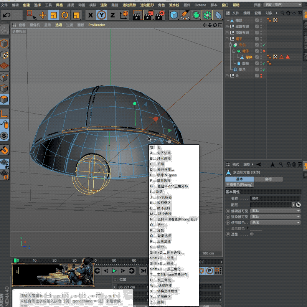
Task: Toggle the Y axis lock button
Action: point(101,15)
